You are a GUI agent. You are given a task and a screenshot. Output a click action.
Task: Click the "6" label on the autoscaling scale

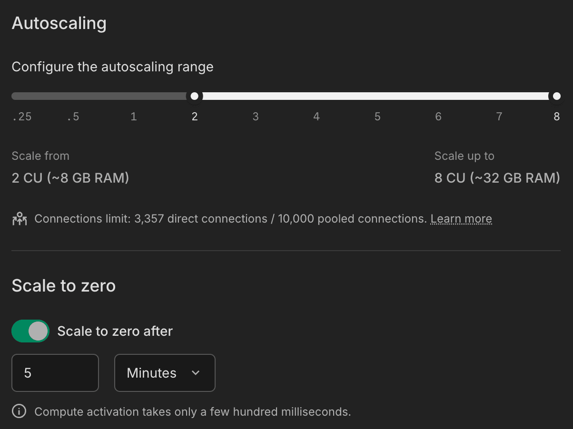coord(438,116)
